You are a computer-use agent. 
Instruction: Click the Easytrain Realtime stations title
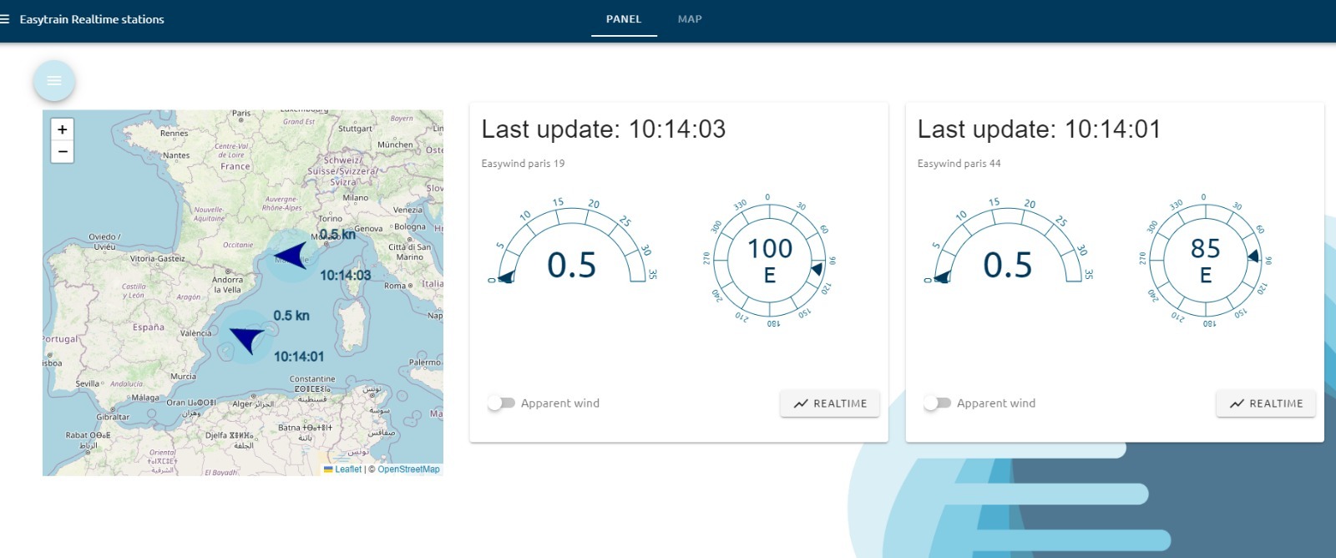(92, 19)
